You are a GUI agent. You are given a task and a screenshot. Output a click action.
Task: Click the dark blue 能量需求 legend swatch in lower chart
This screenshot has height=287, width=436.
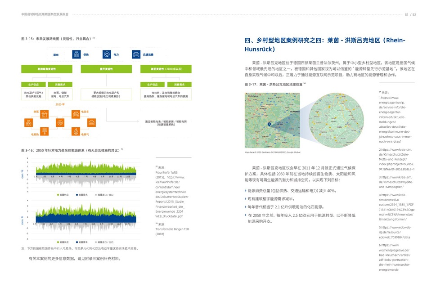pos(76,242)
